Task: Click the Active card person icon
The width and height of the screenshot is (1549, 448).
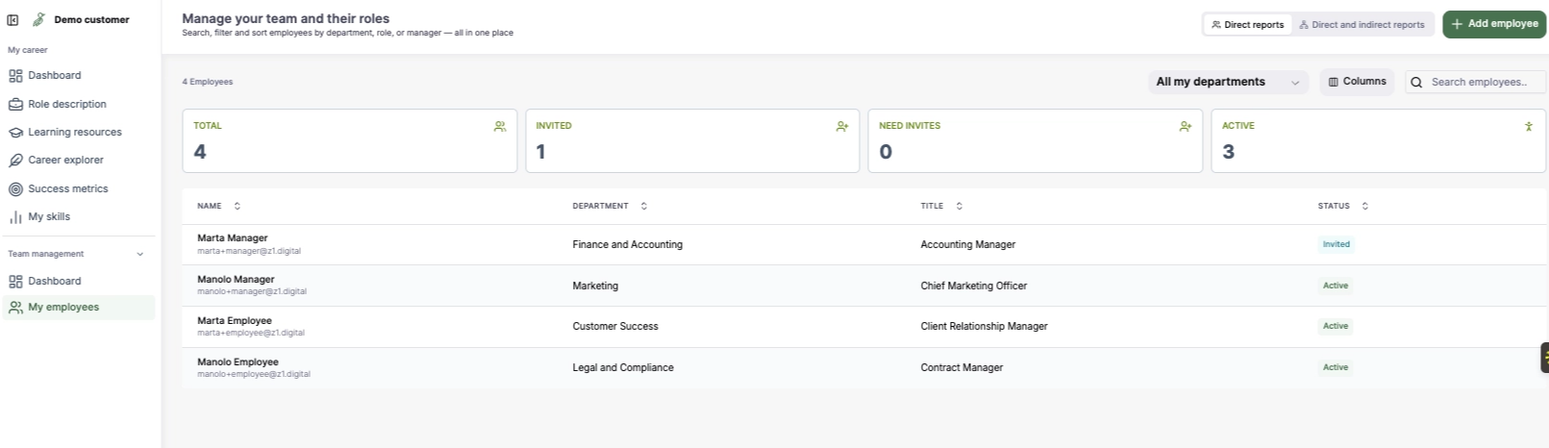Action: (1529, 126)
